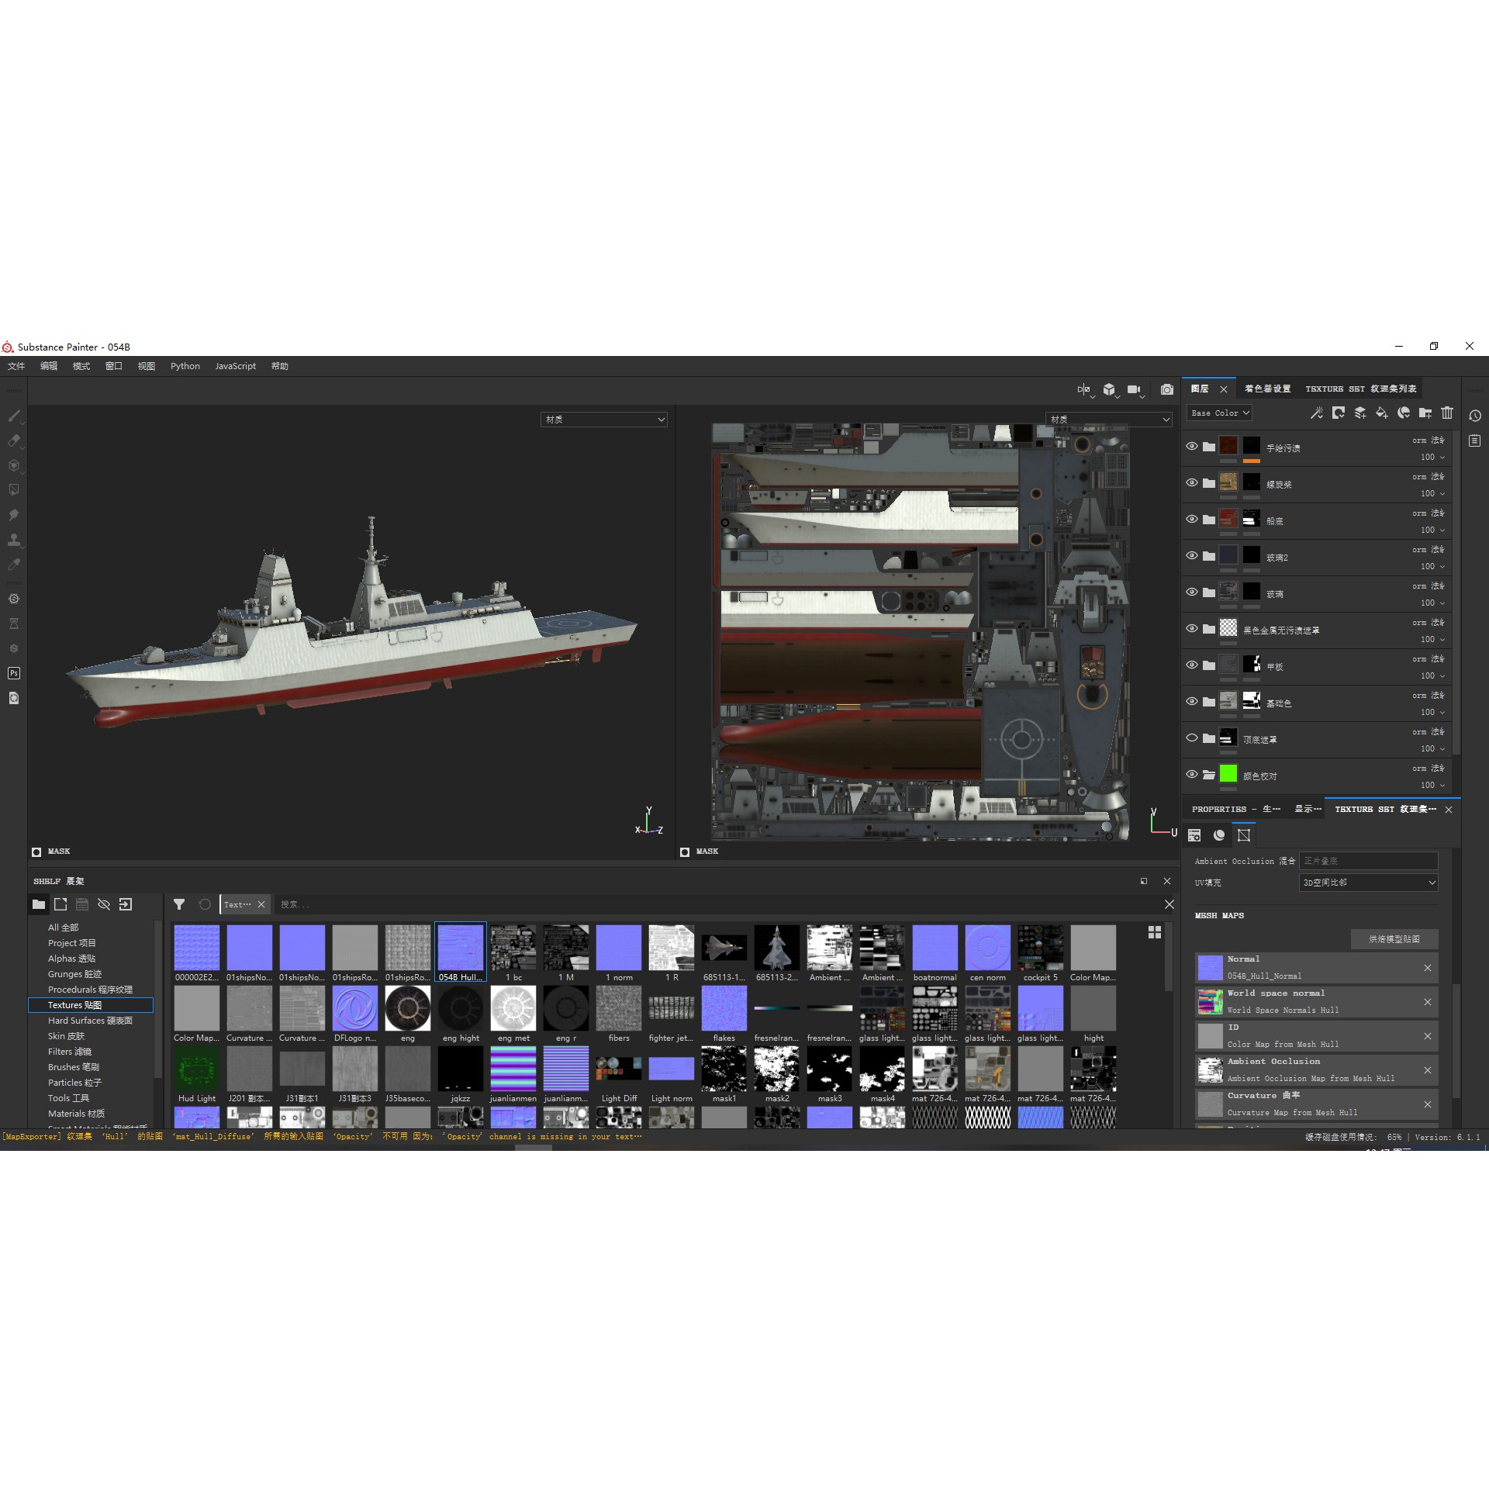Select the Projection tool
The height and width of the screenshot is (1489, 1489).
[x=13, y=465]
